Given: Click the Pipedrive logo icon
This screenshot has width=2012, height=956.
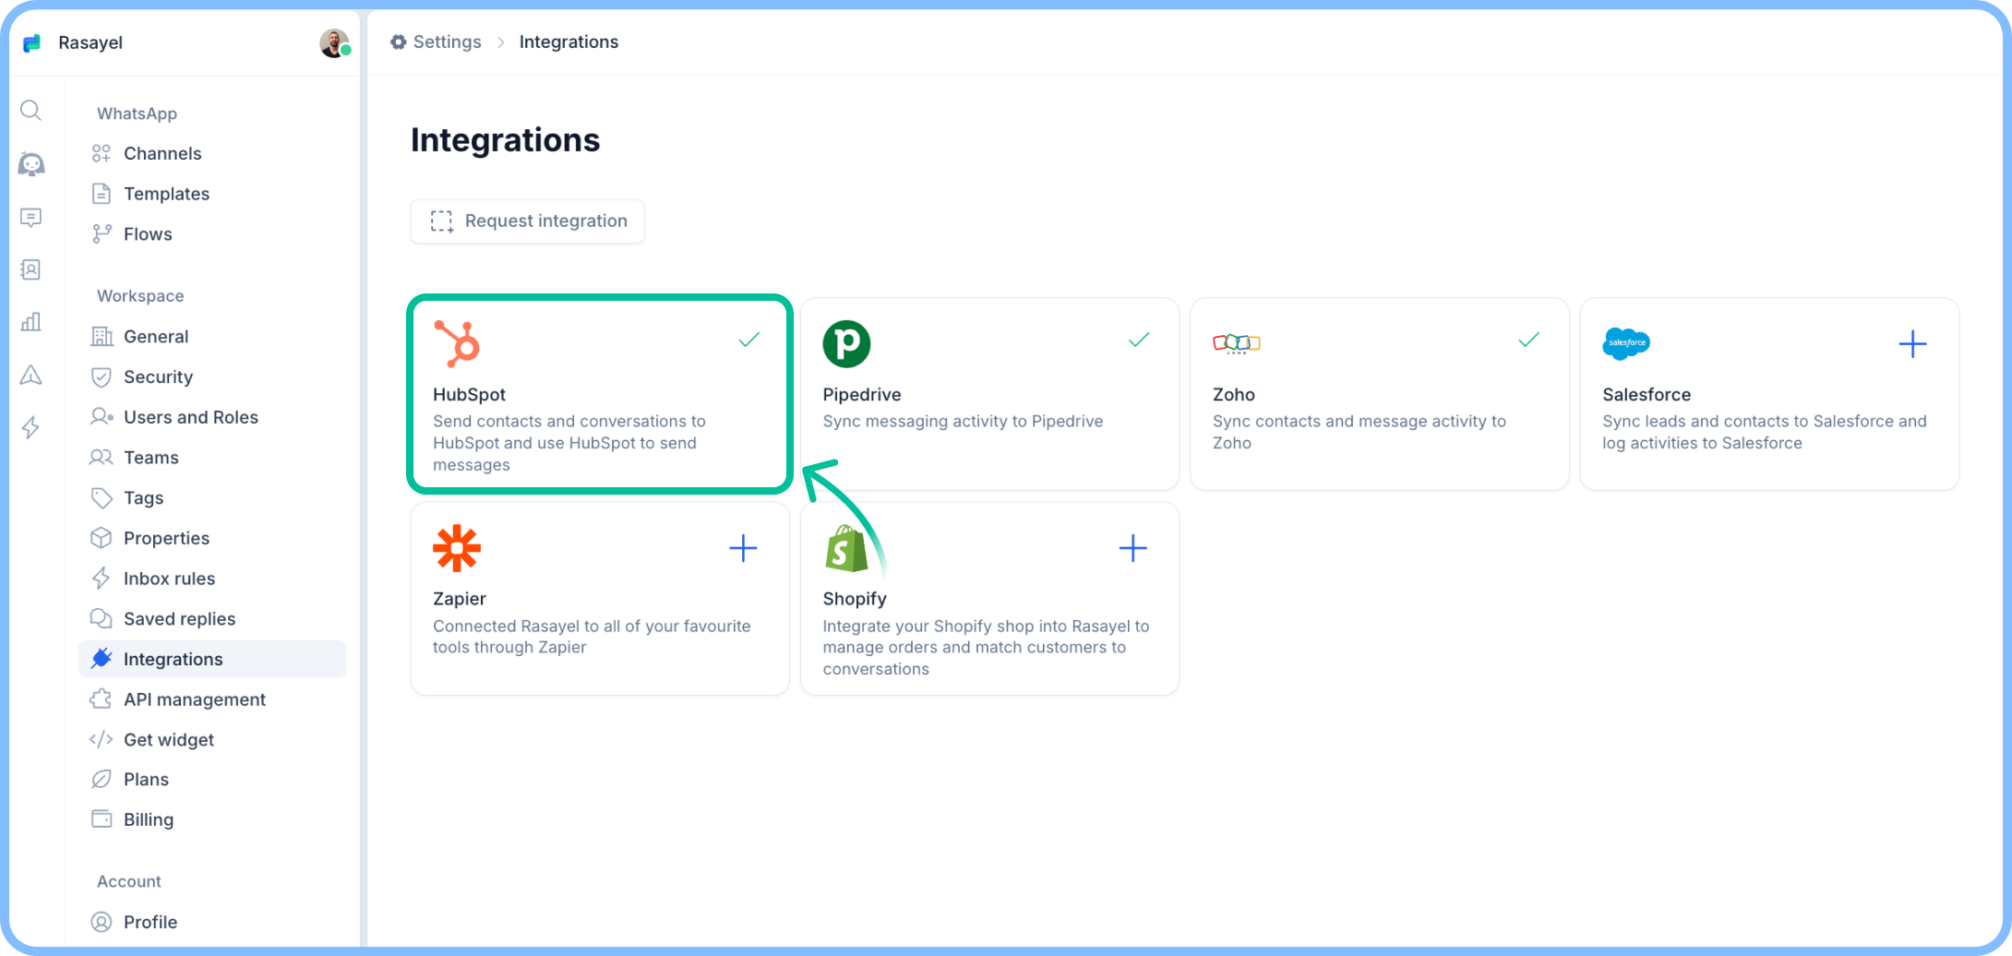Looking at the screenshot, I should pyautogui.click(x=846, y=343).
